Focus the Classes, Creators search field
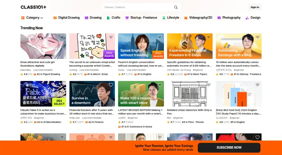Screen dimensions: 282x155 pos(141,7)
